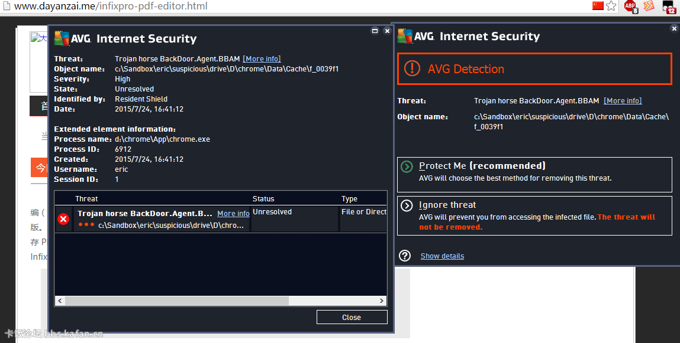Click Severity value High
680x343 pixels.
tap(123, 79)
